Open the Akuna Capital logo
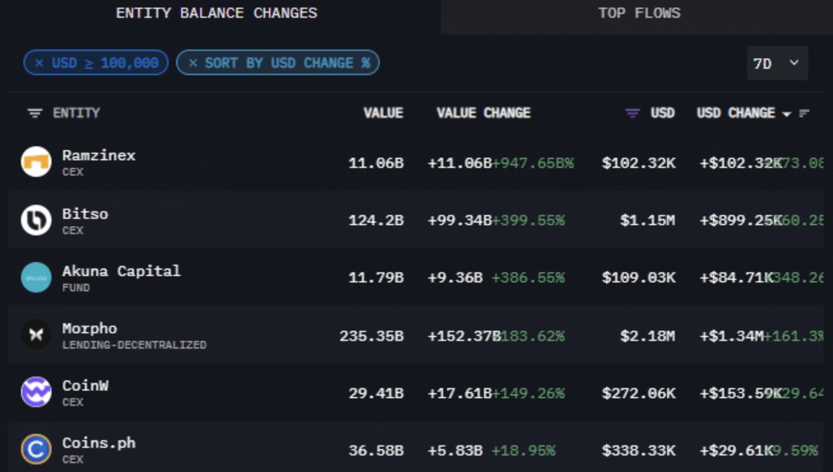The height and width of the screenshot is (472, 833). pos(36,277)
